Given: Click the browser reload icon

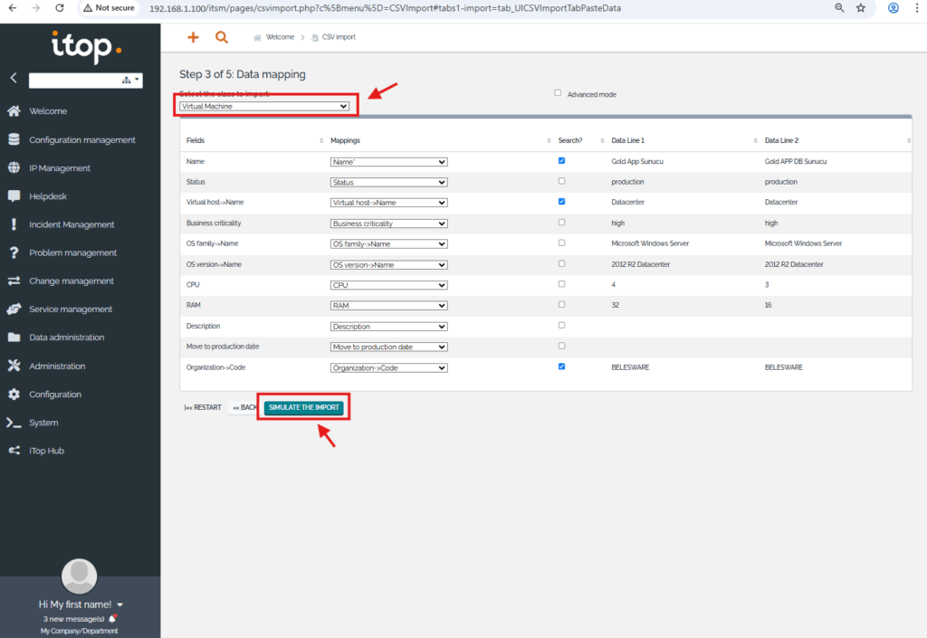Looking at the screenshot, I should coord(60,7).
